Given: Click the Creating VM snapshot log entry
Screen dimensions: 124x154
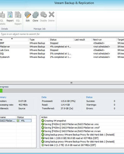Looking at the screenshot, I should (x=55, y=121).
